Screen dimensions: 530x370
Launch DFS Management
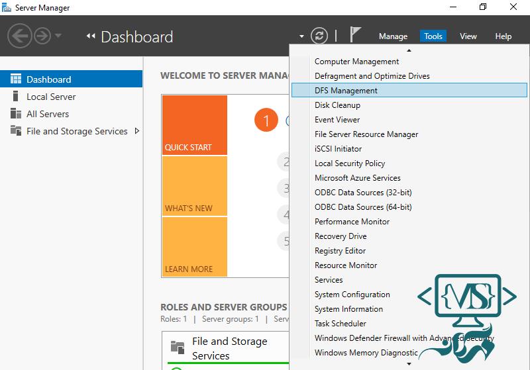pos(409,90)
